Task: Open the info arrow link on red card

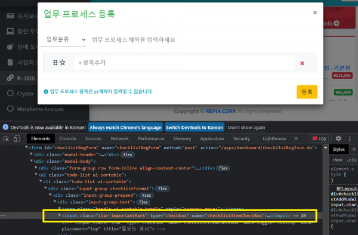Action: tap(337, 23)
